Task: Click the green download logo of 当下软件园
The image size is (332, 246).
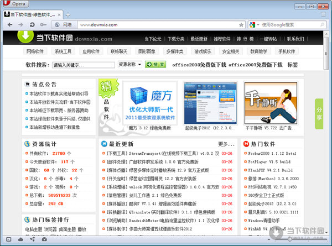Action: (25, 36)
